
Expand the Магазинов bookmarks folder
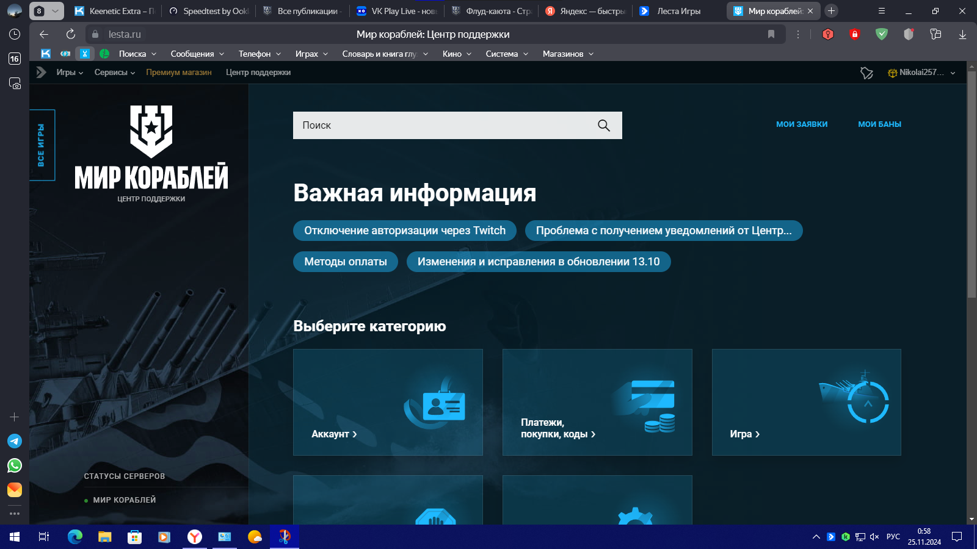(568, 54)
